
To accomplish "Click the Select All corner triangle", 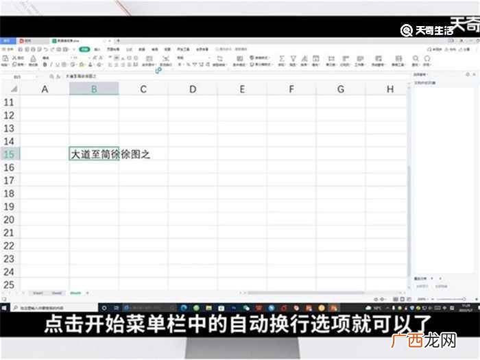I will coord(14,89).
